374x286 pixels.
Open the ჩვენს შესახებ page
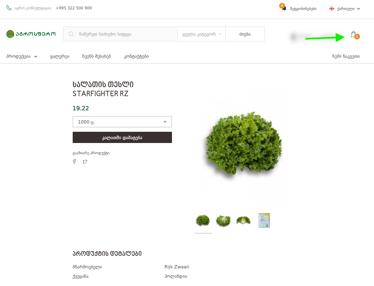(x=97, y=56)
